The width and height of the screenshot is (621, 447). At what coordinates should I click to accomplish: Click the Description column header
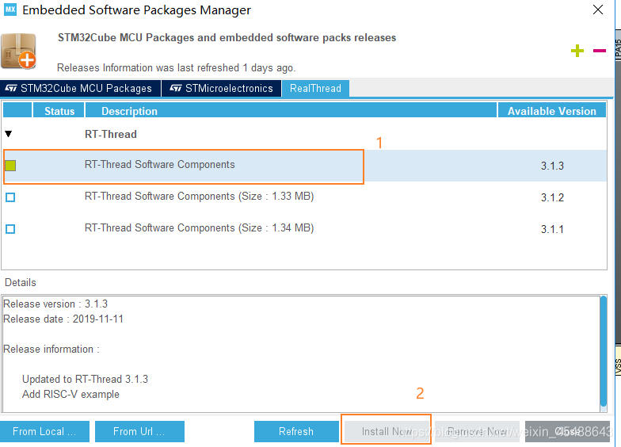tap(291, 111)
